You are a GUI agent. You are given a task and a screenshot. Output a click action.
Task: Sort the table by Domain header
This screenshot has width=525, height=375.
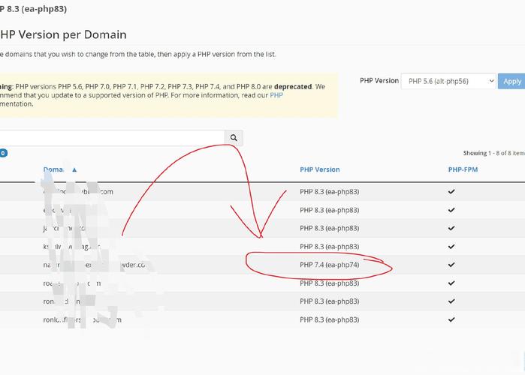[55, 169]
